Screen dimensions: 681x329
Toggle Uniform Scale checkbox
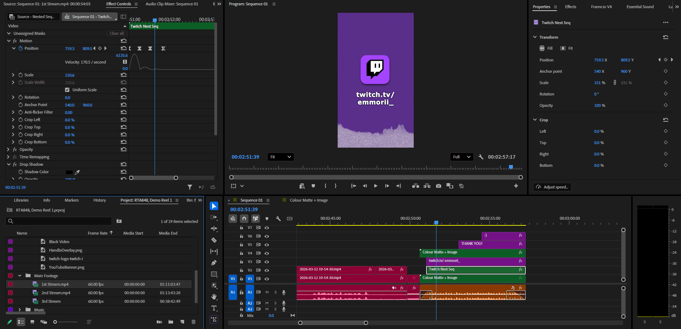(67, 90)
